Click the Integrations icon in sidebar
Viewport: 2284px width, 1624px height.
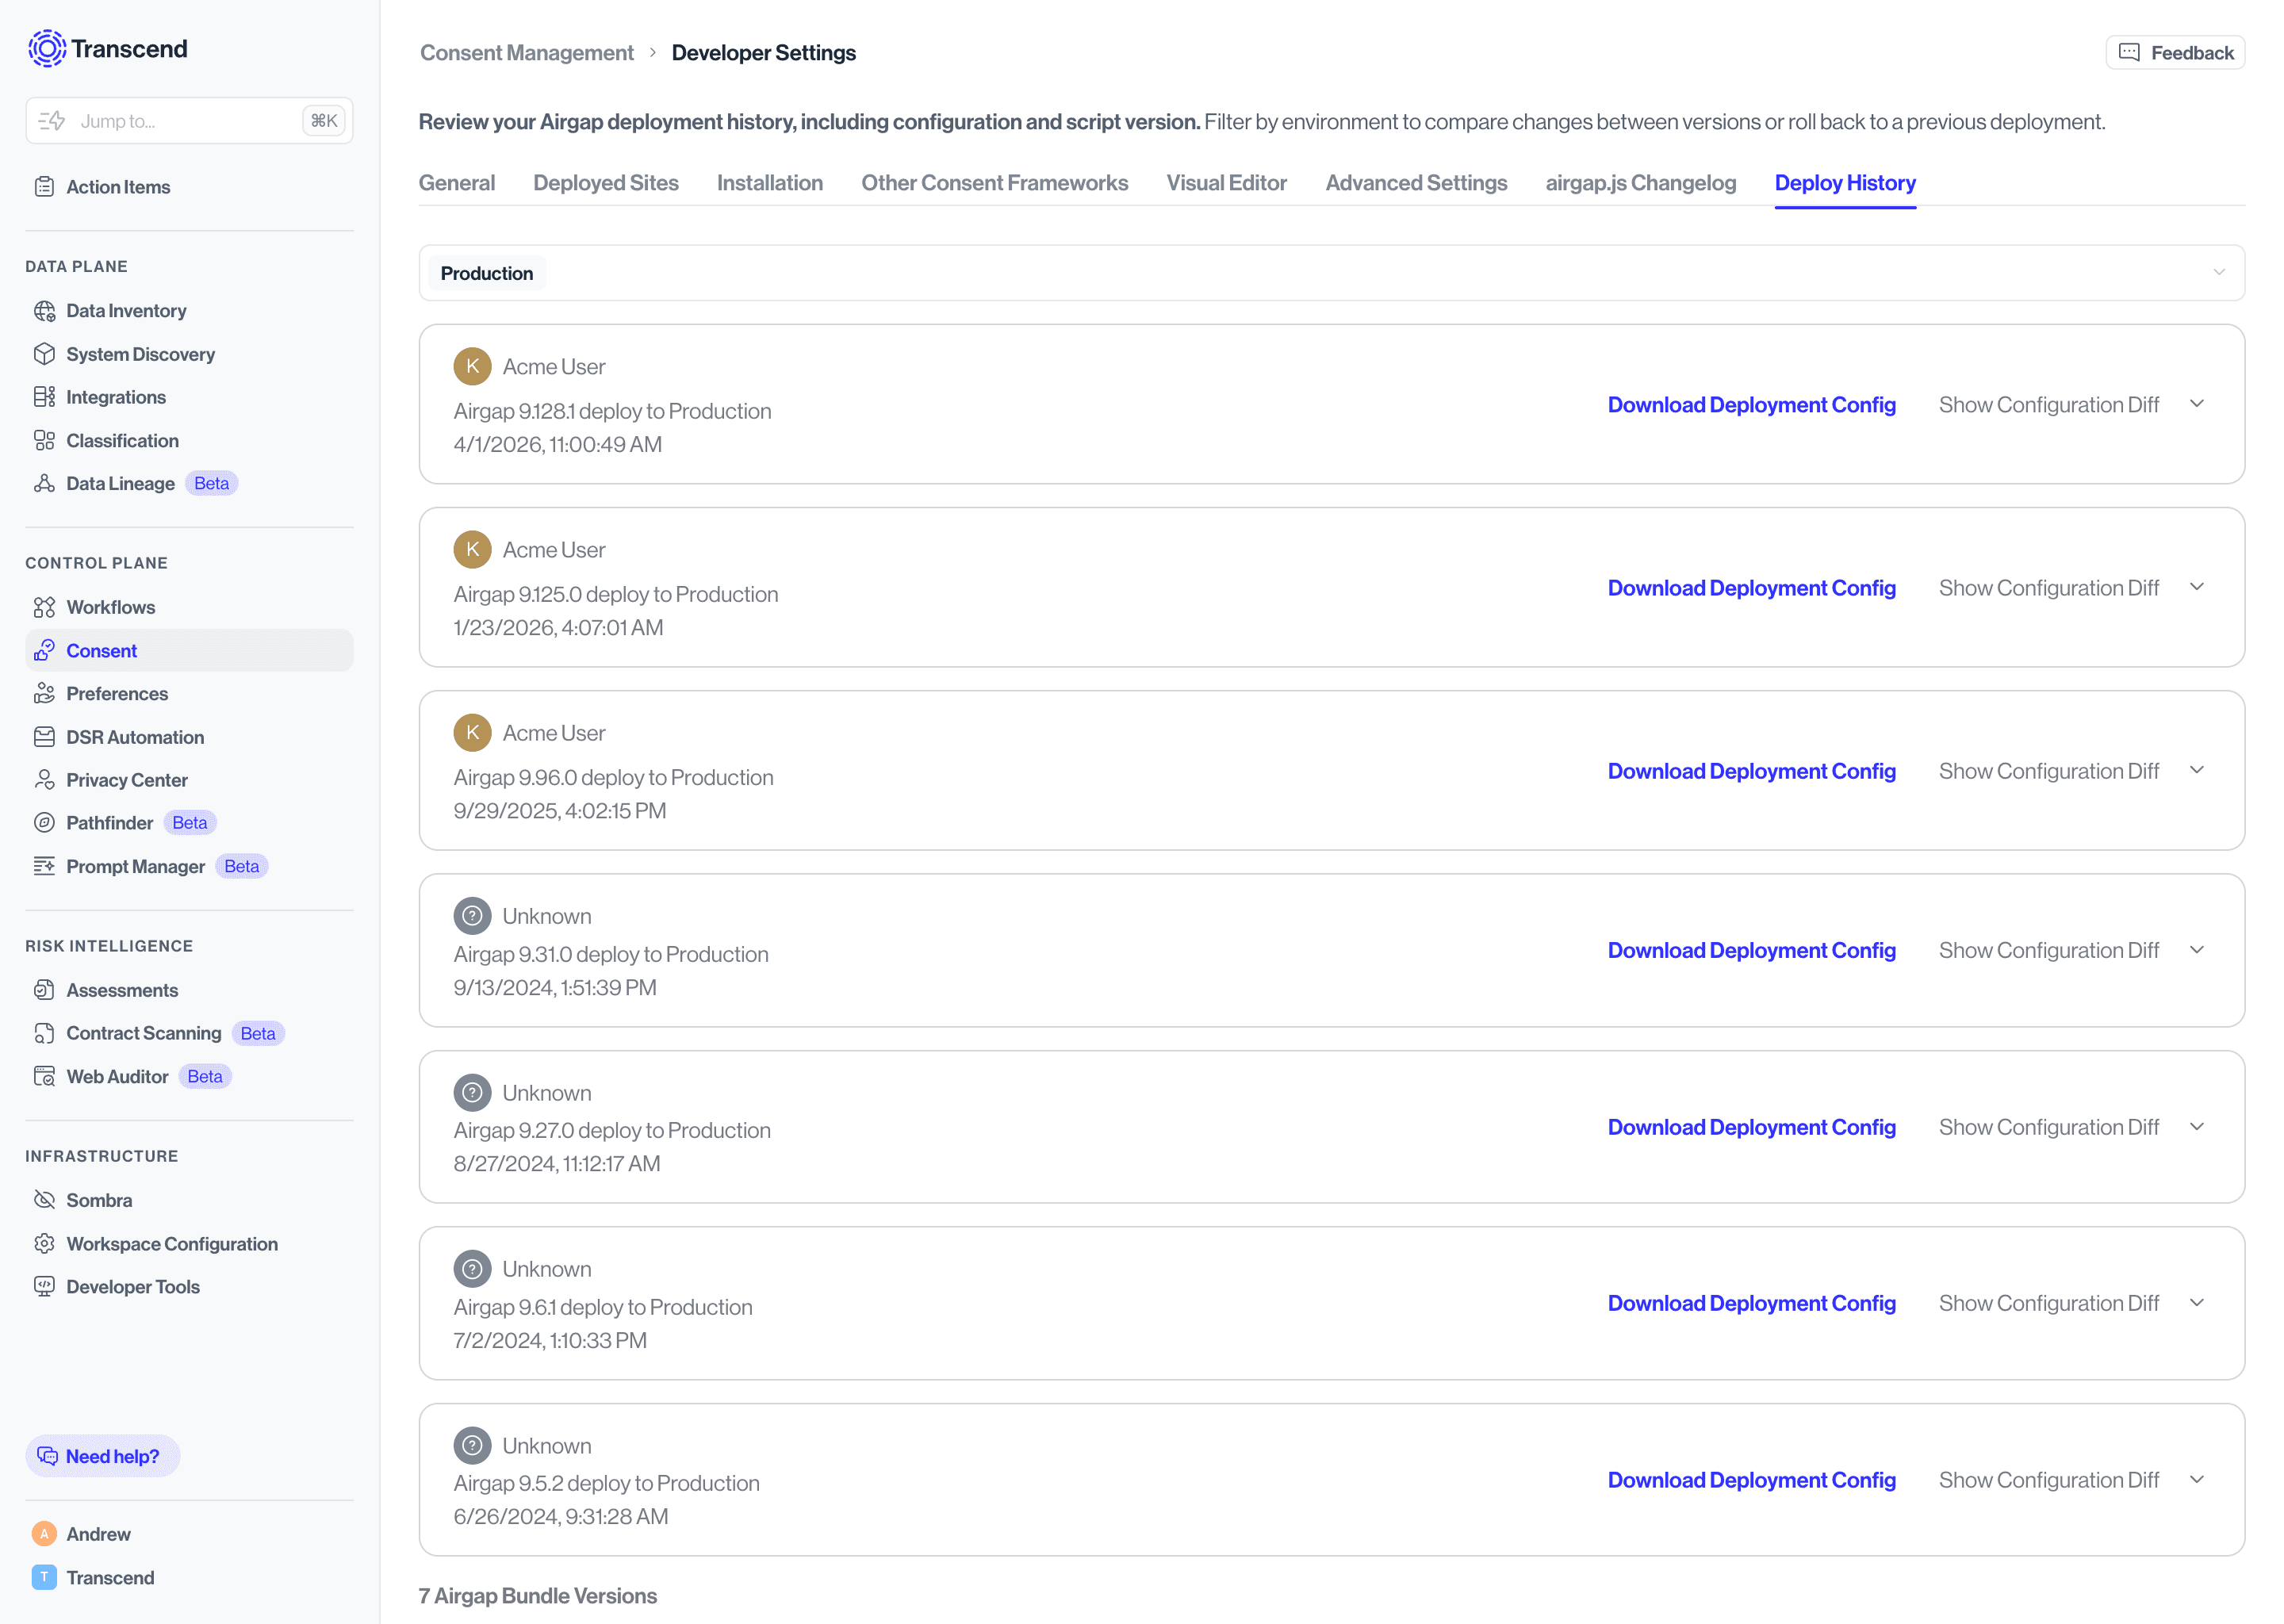pos(44,397)
